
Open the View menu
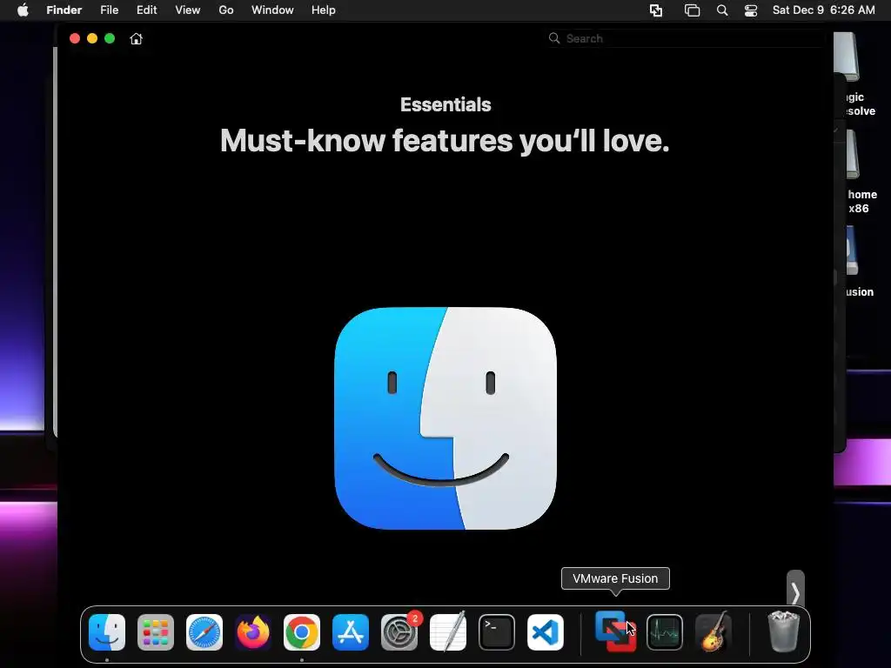click(x=188, y=10)
